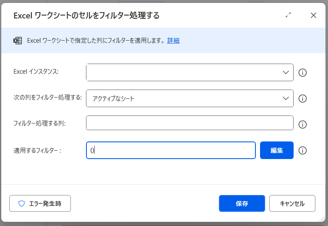Show info for 次の列をフィルター処理する
The image size is (328, 226).
coord(302,99)
